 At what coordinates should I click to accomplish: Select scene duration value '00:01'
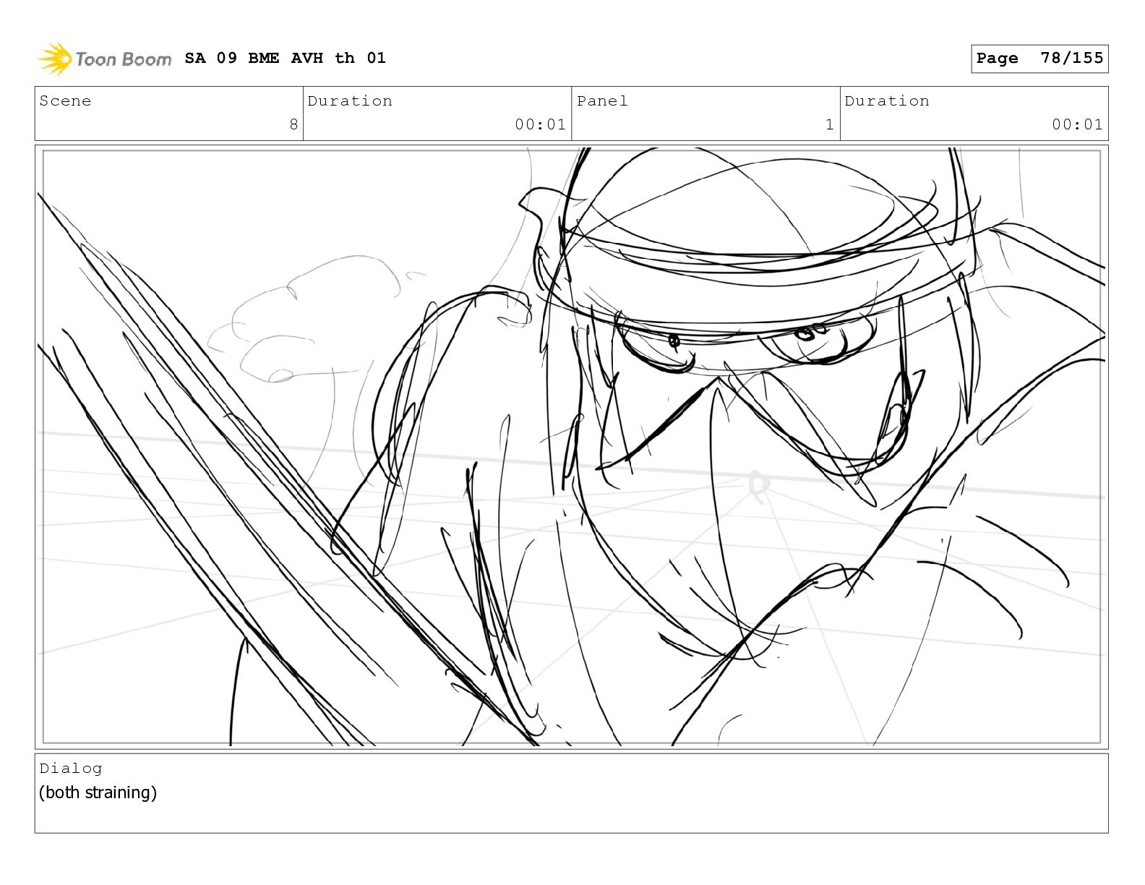pyautogui.click(x=540, y=124)
